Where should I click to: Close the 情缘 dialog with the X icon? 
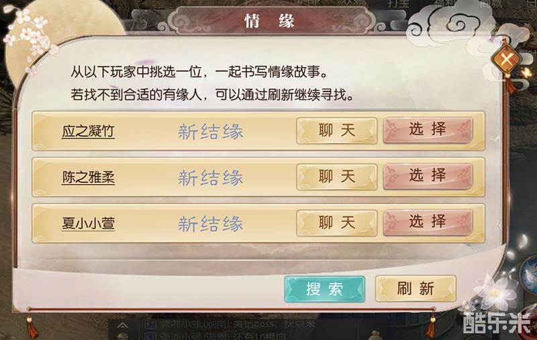coord(507,60)
